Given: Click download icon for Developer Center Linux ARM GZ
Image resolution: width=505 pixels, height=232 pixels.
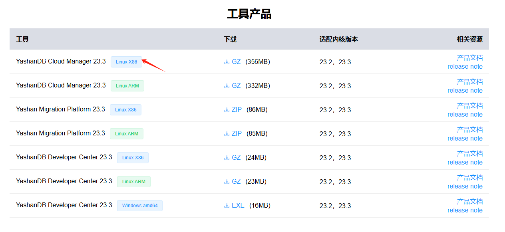Looking at the screenshot, I should (x=227, y=182).
